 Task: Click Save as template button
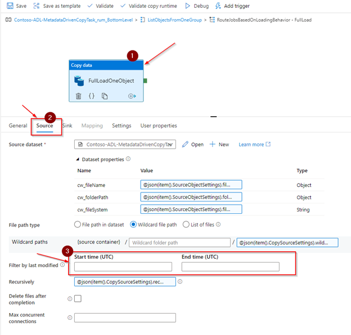click(57, 6)
